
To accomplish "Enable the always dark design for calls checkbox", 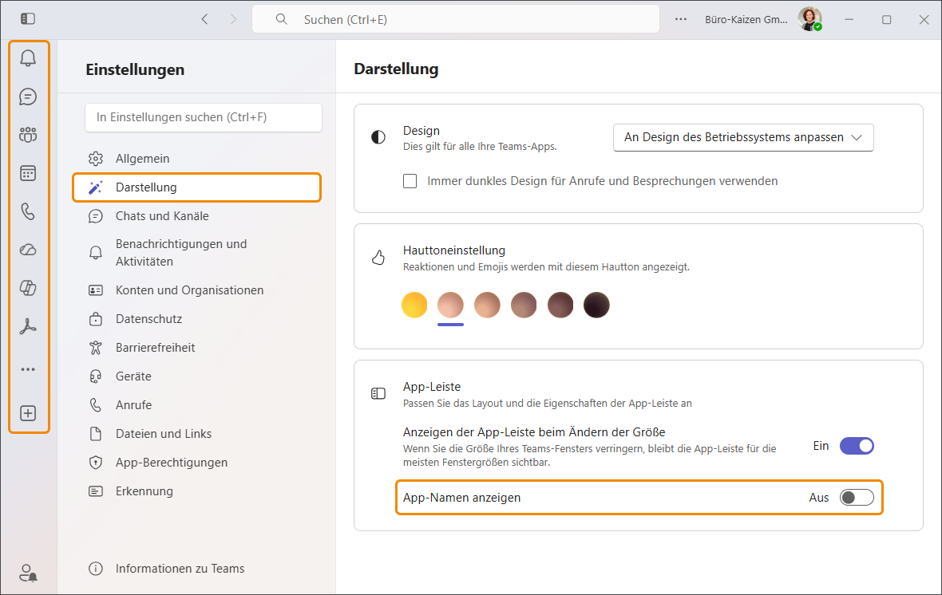I will [x=410, y=181].
